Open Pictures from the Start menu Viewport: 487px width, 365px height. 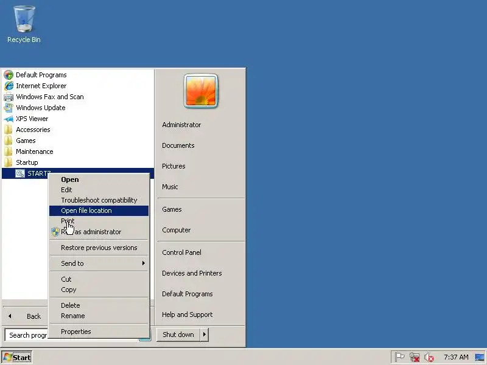click(x=173, y=166)
